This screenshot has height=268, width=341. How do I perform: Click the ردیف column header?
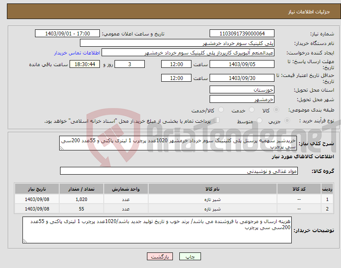[327, 189]
